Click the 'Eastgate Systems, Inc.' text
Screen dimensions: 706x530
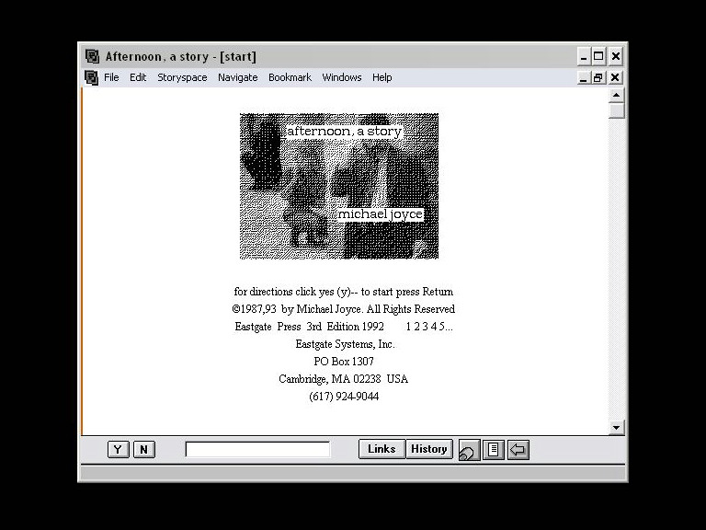pos(345,344)
